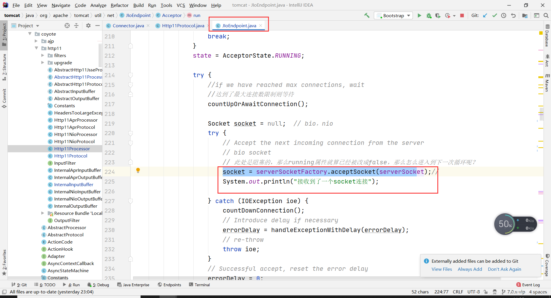
Task: Open the Navigate menu
Action: 61,5
